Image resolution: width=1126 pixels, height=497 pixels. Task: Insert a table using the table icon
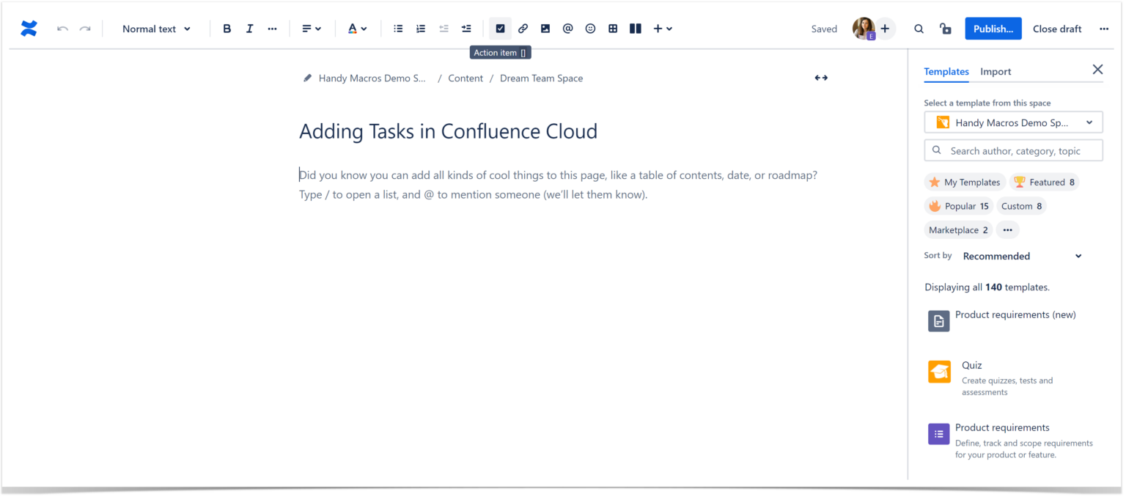[613, 28]
